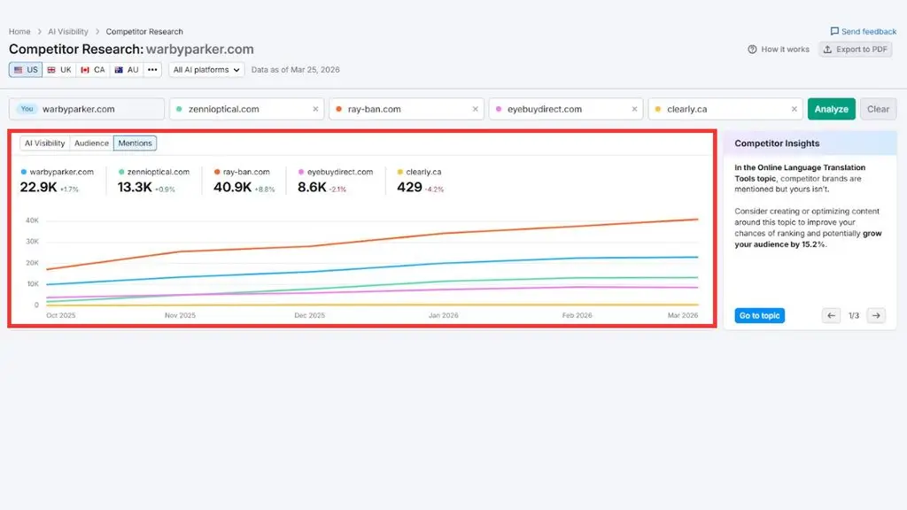This screenshot has height=510, width=907.
Task: Select the AU country toggle
Action: (127, 69)
